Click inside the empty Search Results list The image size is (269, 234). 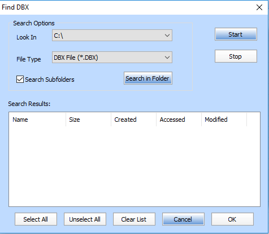click(x=134, y=166)
